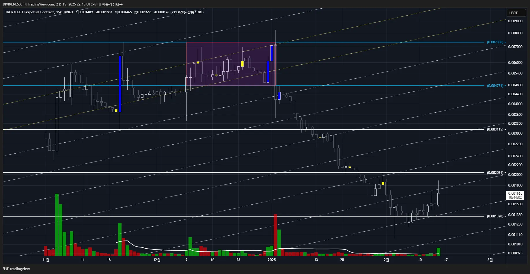The height and width of the screenshot is (274, 530).
Task: Select the high value 고0.001887
Action: coord(104,12)
